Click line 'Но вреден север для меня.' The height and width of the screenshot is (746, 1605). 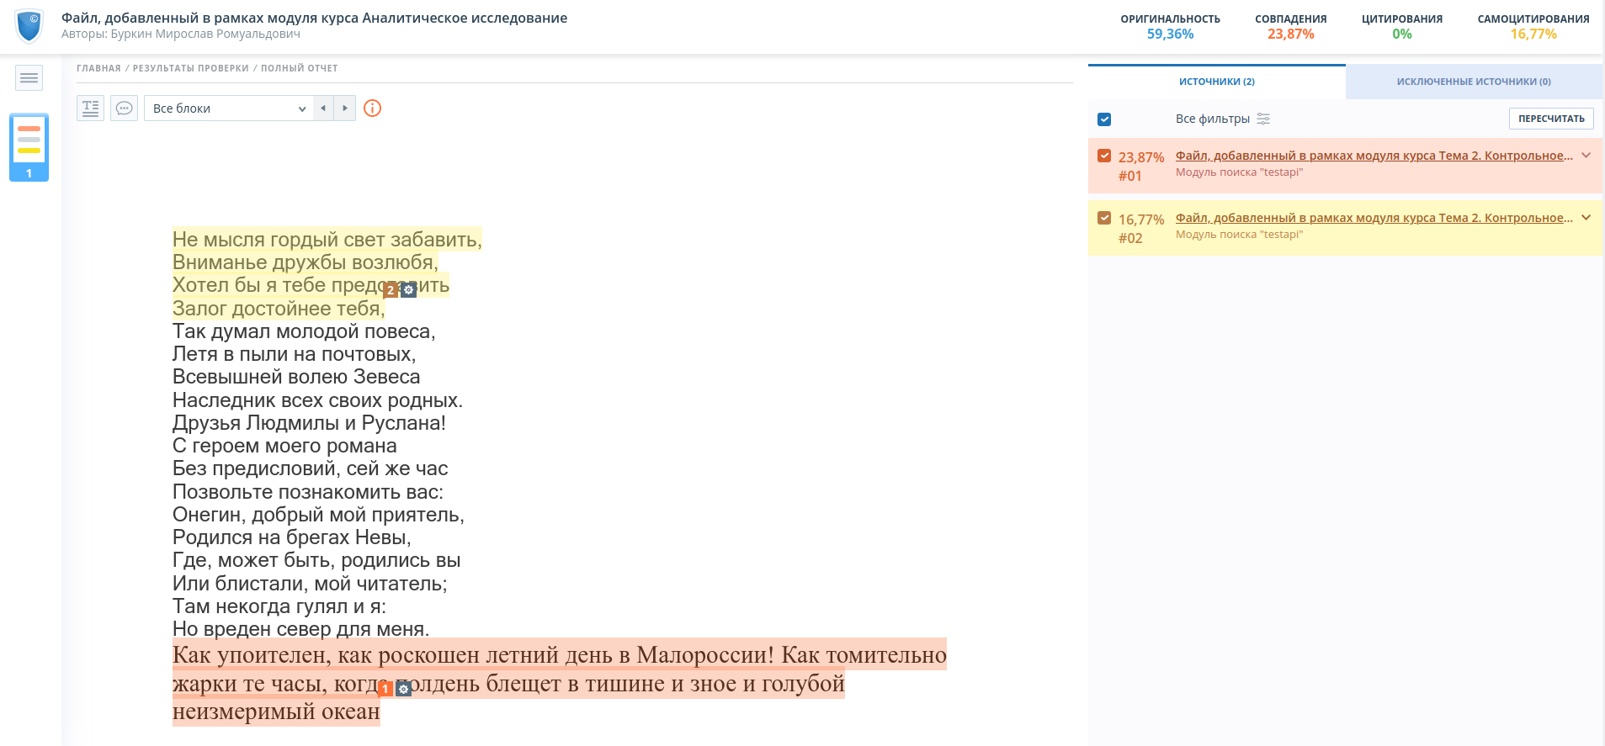(300, 629)
